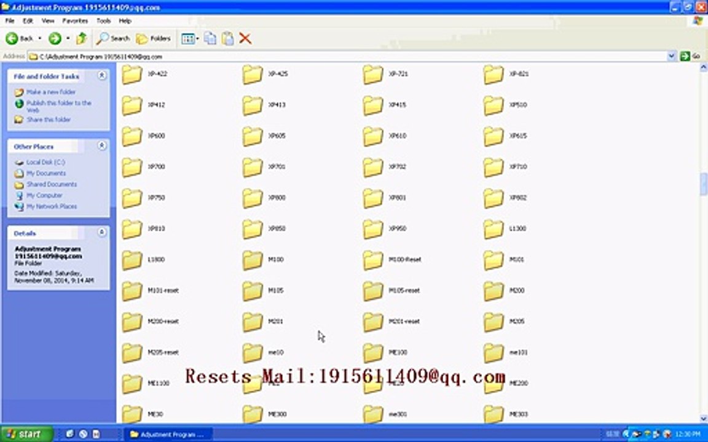The width and height of the screenshot is (708, 442).
Task: Click the Adjustment Program taskbar button
Action: (167, 435)
